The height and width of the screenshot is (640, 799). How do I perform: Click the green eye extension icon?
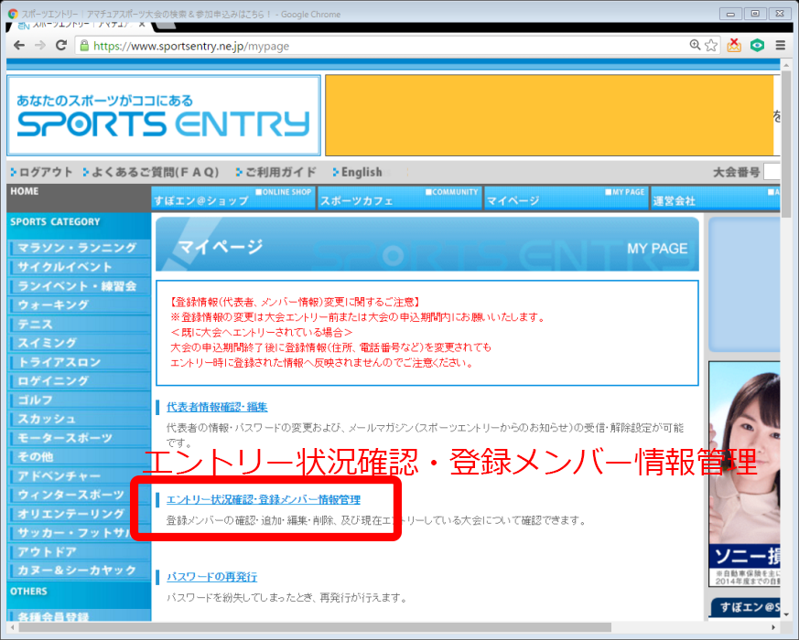757,46
